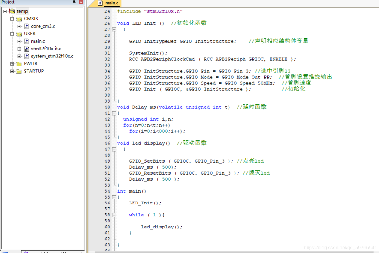The height and width of the screenshot is (253, 379).
Task: Collapse the CMSIS group
Action: pos(12,19)
